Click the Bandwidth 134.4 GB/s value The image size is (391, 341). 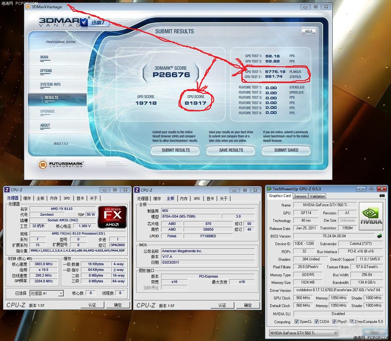tap(367, 282)
